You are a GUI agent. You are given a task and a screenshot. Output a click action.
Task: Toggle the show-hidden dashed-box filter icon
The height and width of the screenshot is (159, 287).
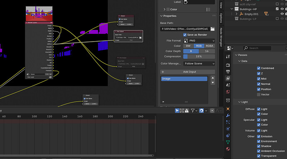point(182,111)
